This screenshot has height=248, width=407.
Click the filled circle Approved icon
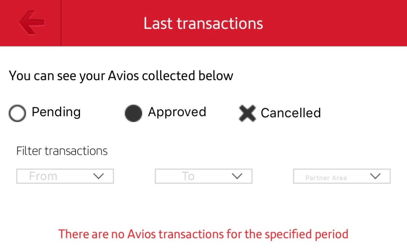coord(133,113)
